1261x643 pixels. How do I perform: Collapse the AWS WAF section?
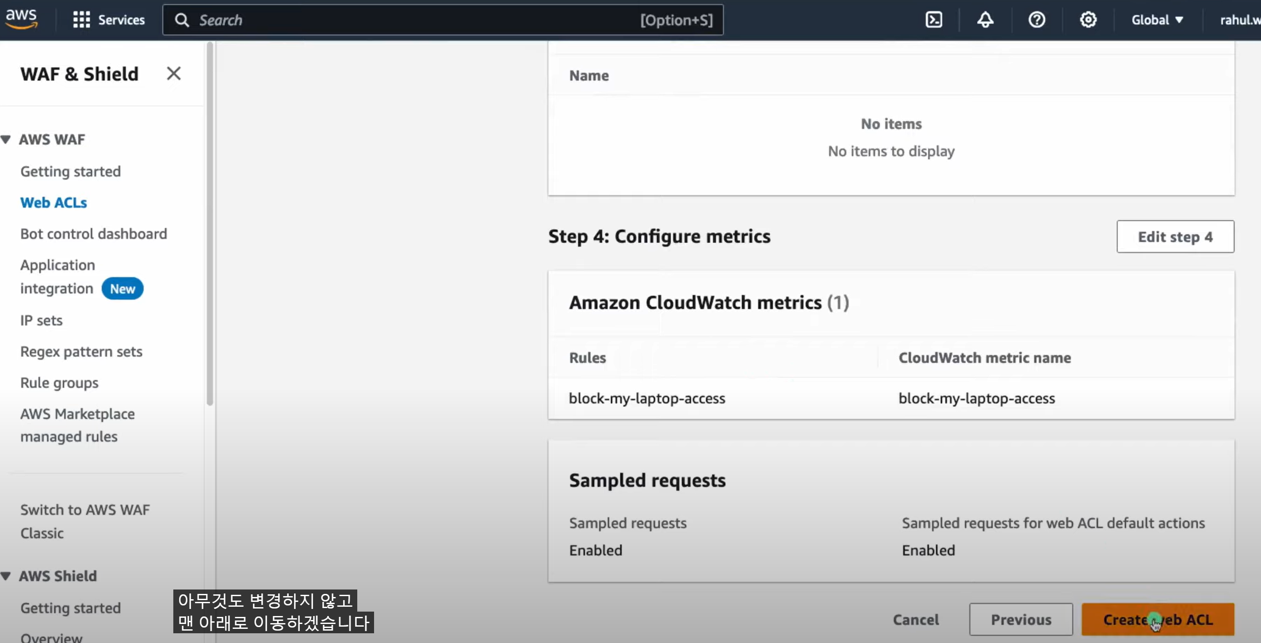pos(6,140)
